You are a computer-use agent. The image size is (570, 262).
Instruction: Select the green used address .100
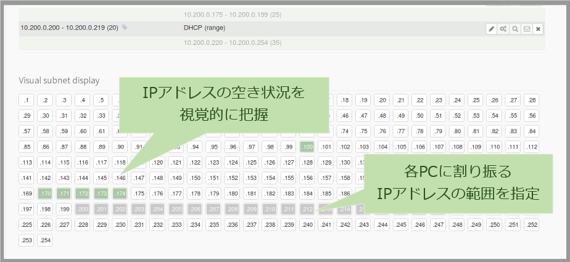tap(307, 147)
